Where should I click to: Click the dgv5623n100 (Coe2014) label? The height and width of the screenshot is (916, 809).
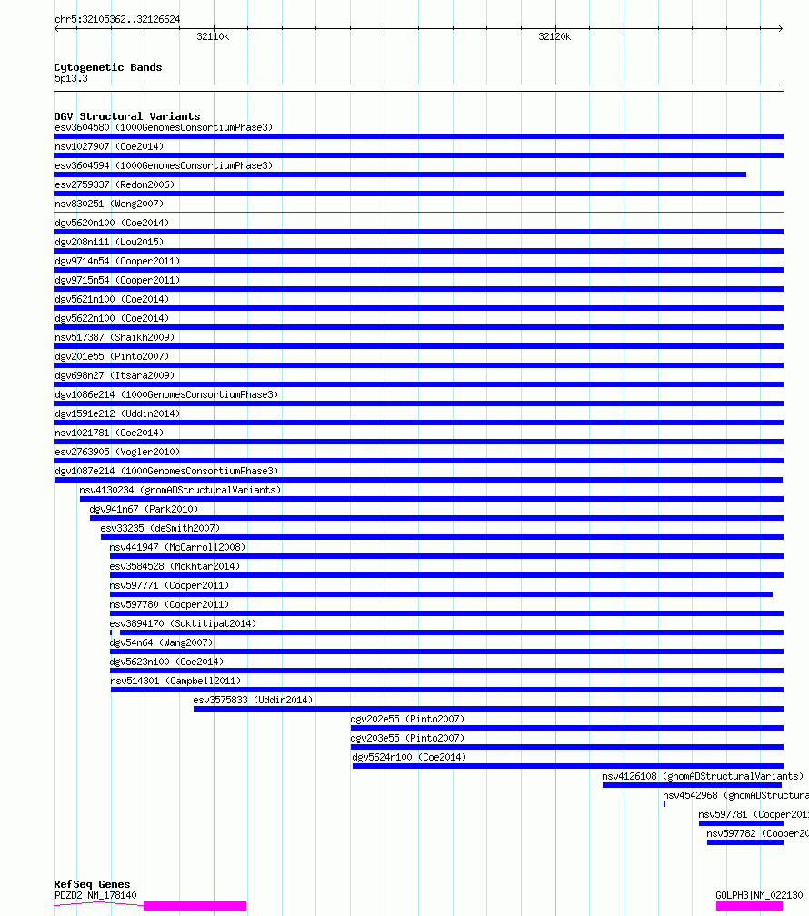pos(166,662)
